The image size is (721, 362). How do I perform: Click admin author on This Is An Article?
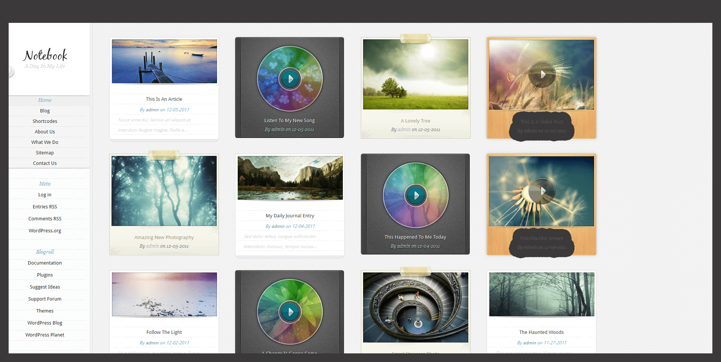click(x=152, y=109)
